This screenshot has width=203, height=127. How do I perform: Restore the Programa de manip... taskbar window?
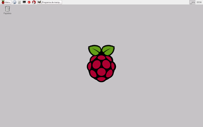click(x=50, y=2)
